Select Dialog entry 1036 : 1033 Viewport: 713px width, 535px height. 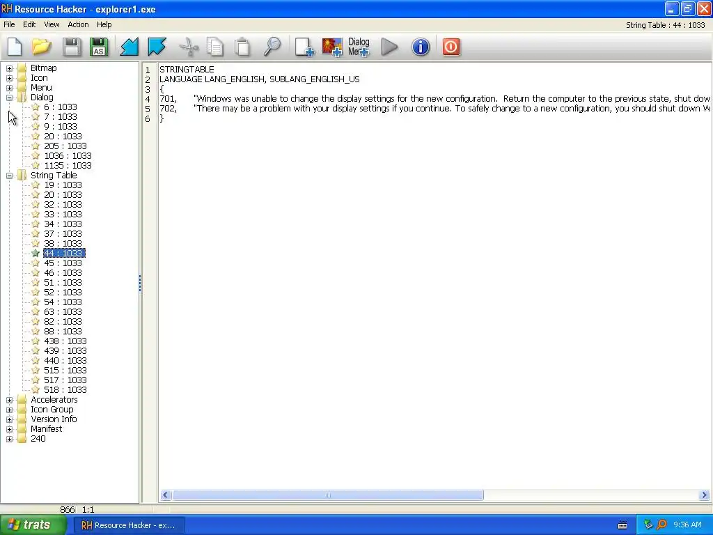click(68, 155)
